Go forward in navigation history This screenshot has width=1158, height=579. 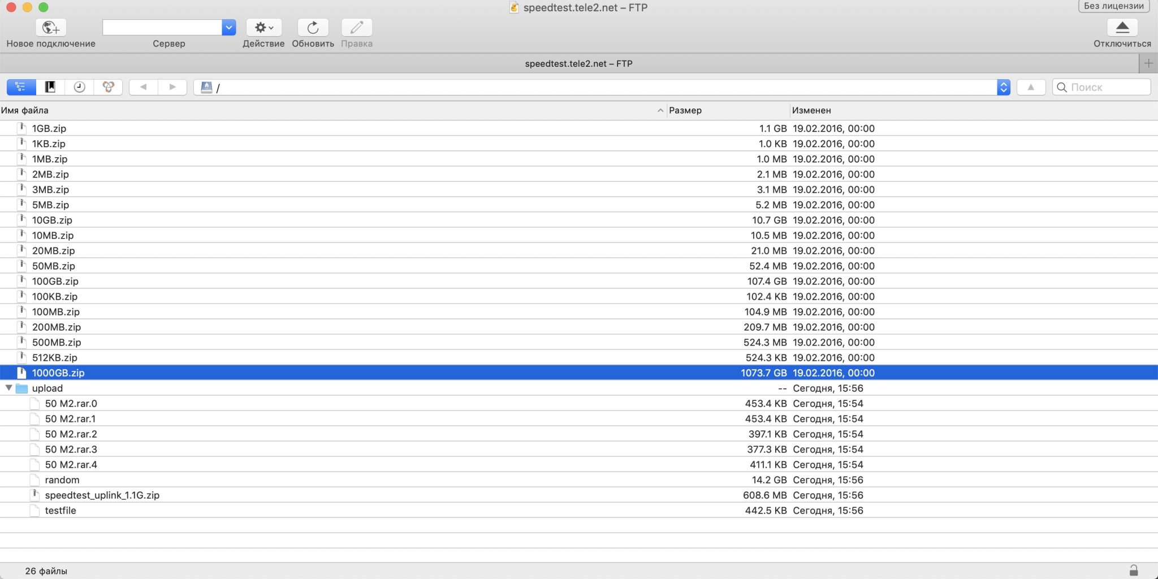click(172, 87)
